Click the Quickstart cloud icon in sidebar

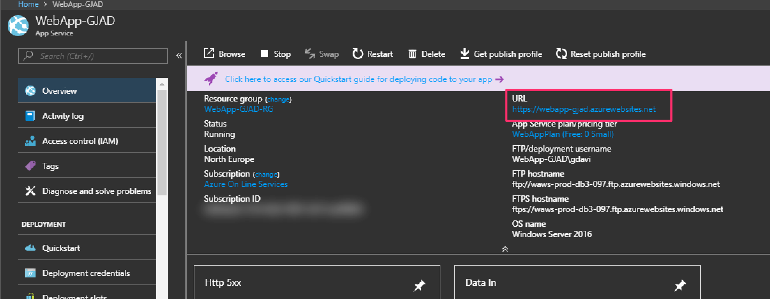(30, 248)
